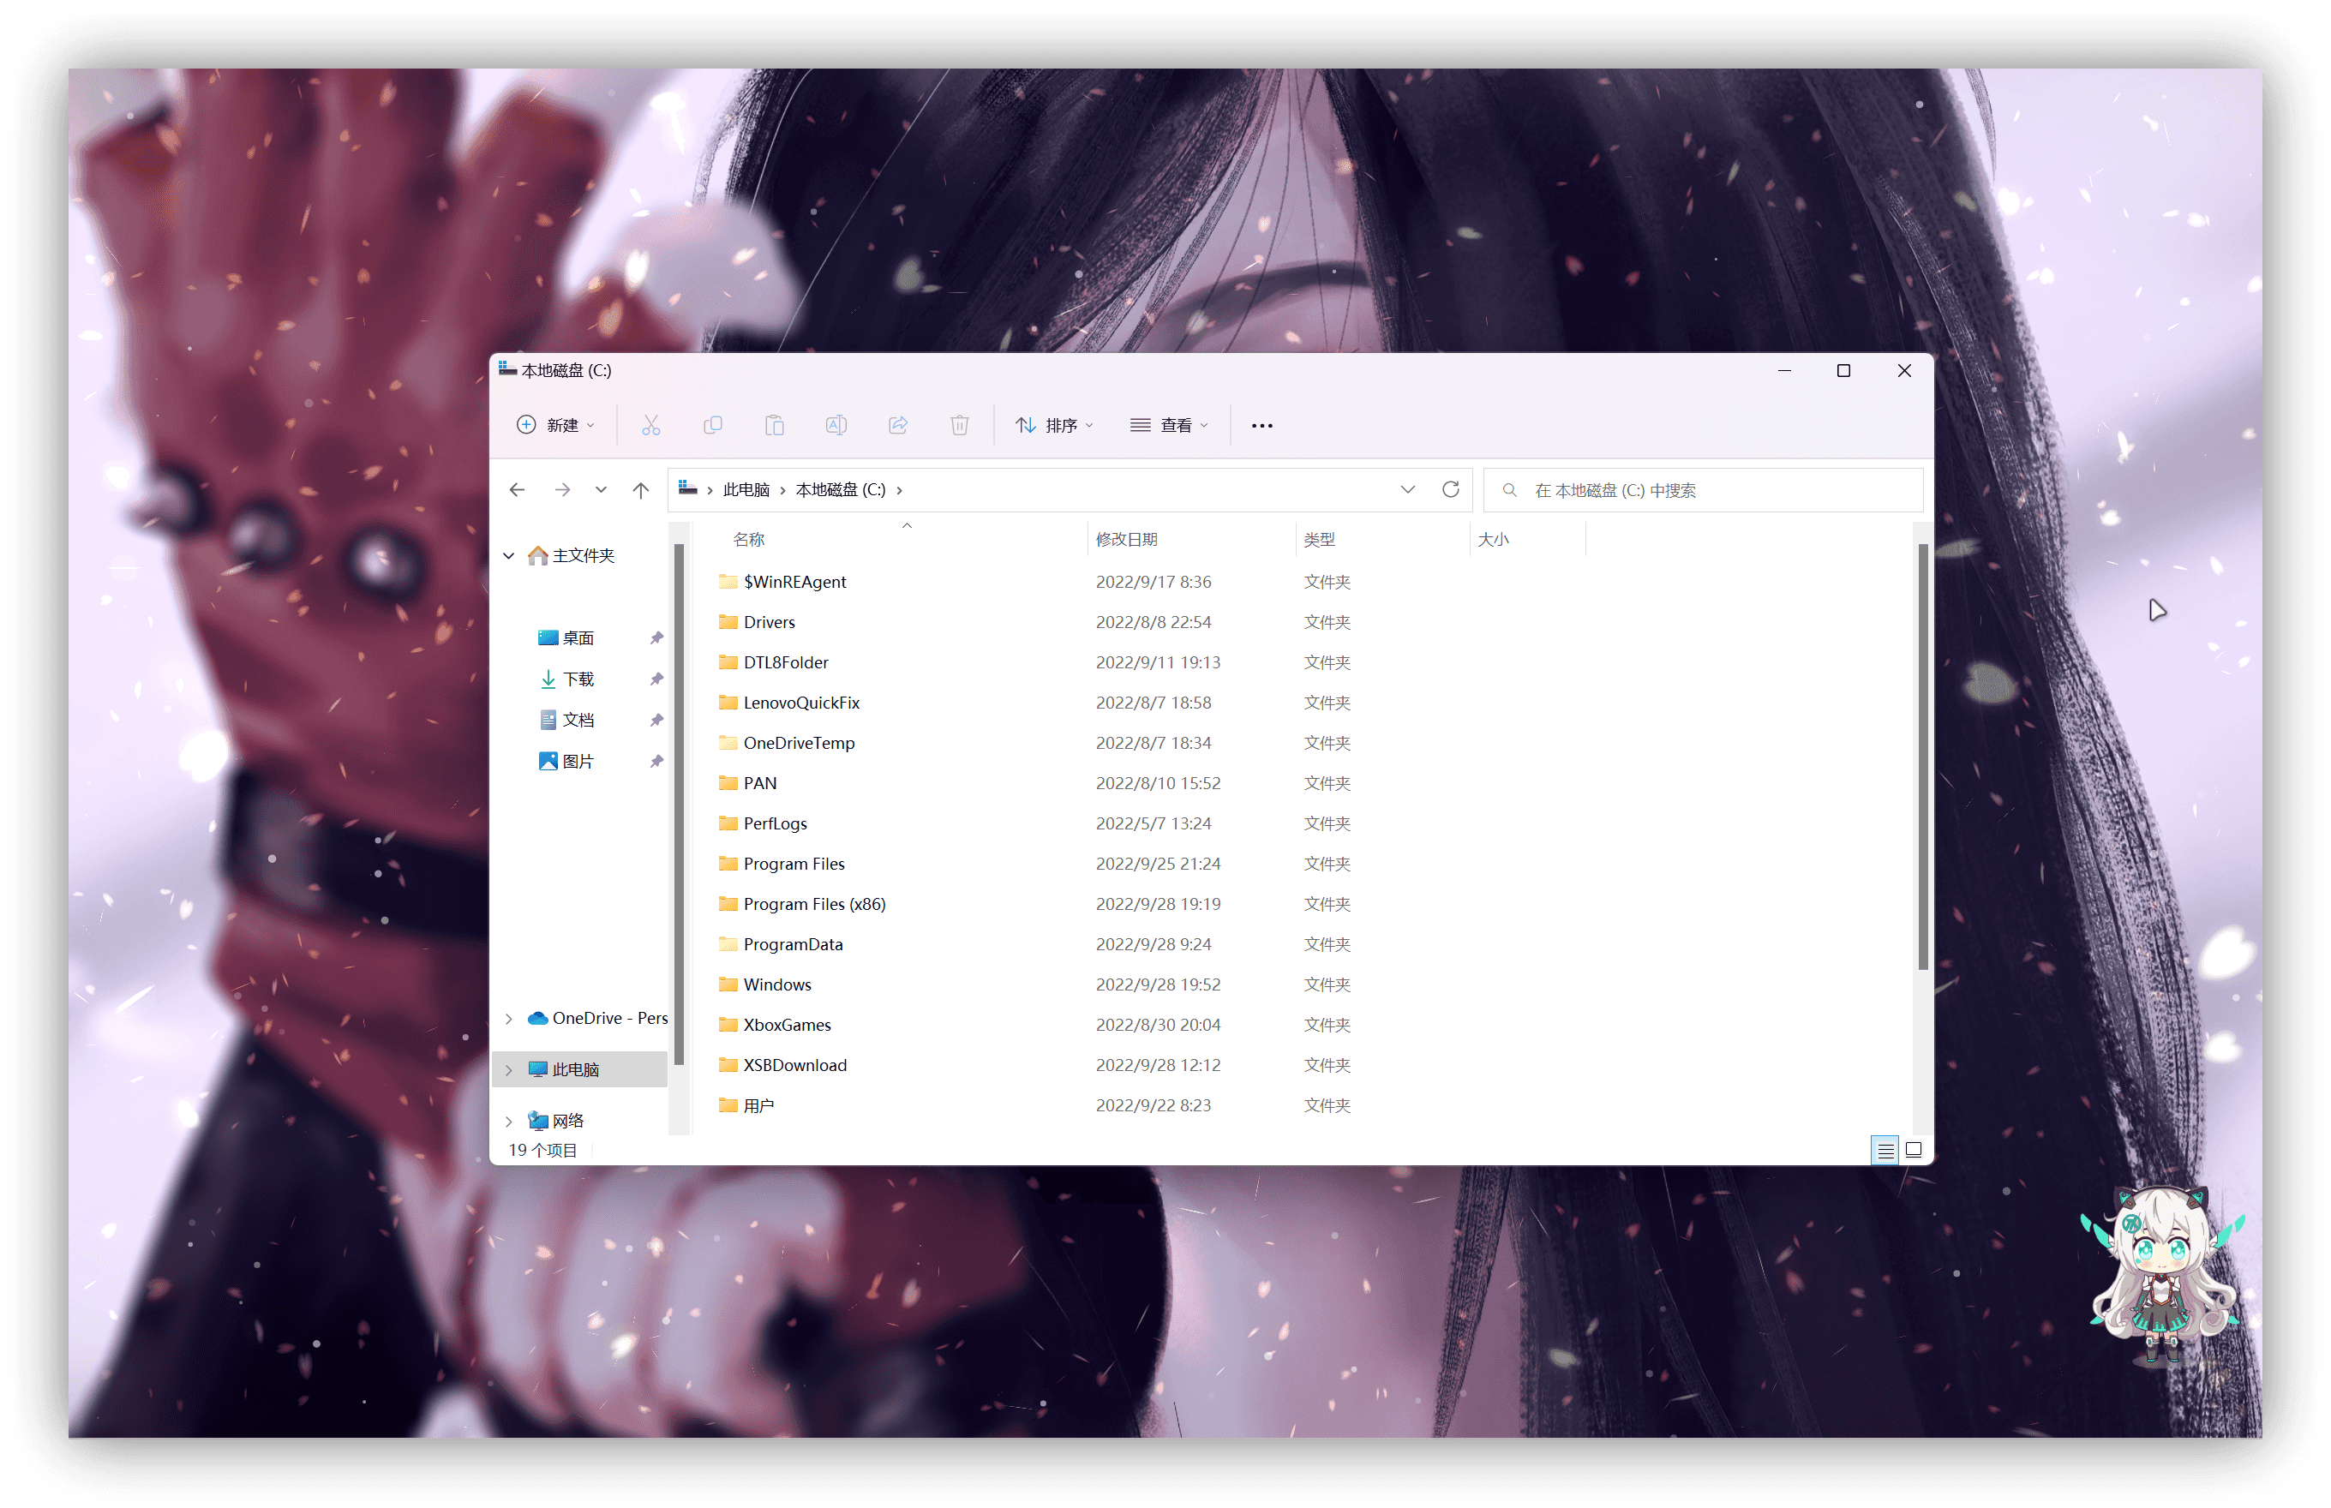
Task: Switch to details view icon in status bar
Action: 1885,1150
